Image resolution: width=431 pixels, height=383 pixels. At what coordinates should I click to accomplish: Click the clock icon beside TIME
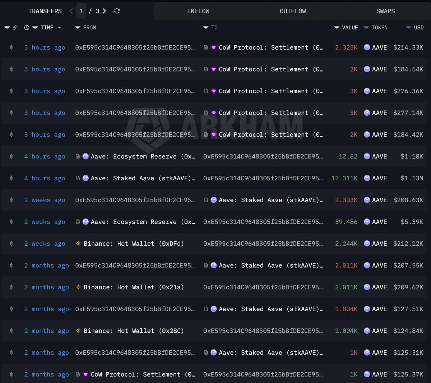[x=27, y=28]
